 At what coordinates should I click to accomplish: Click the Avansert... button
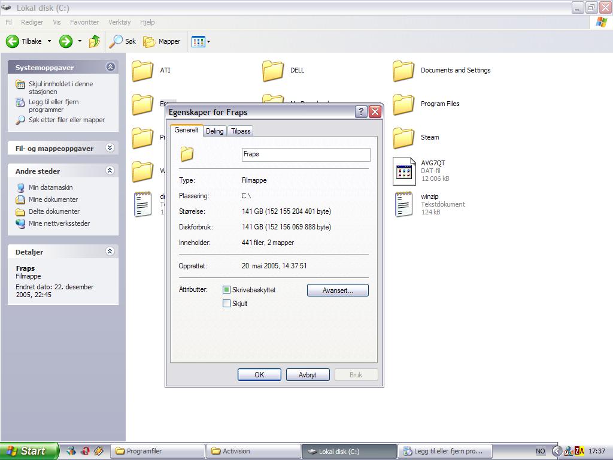click(338, 290)
